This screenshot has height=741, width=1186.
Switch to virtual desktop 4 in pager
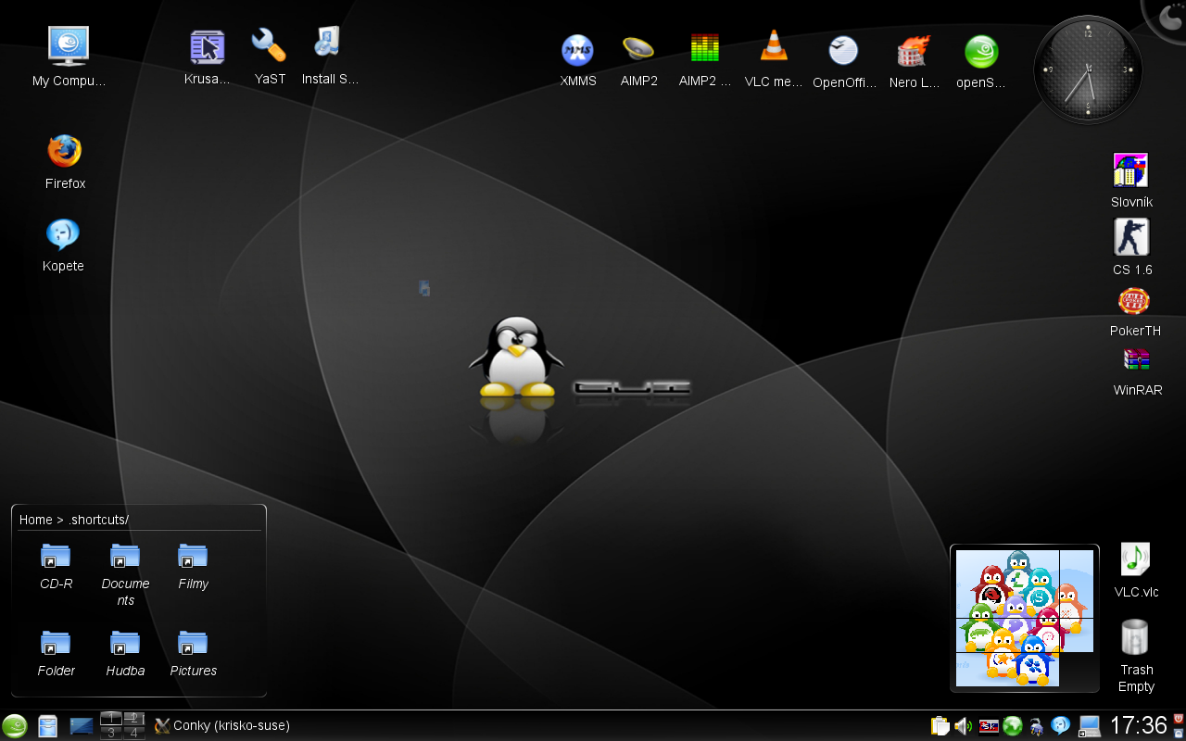point(135,733)
